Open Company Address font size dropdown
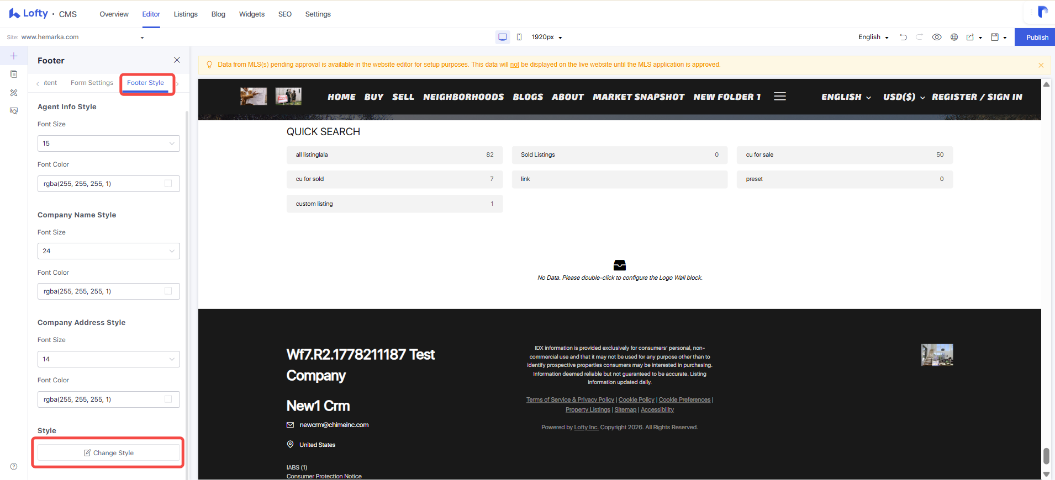The image size is (1055, 480). [109, 359]
